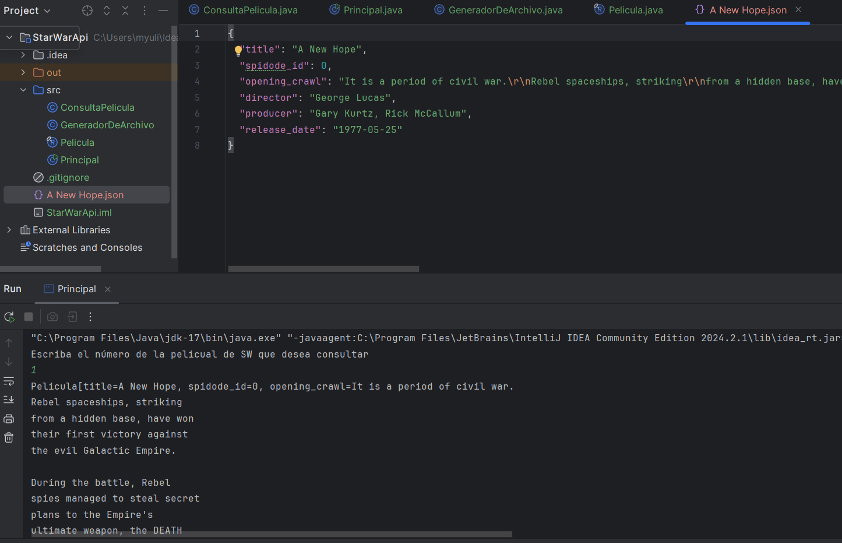Click the Exit/restore layout icon in Run toolbar
The height and width of the screenshot is (543, 842).
(72, 317)
